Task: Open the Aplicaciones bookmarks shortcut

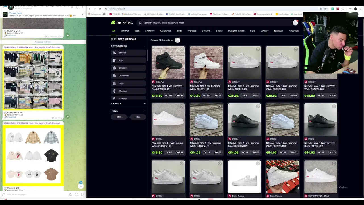Action: (95, 14)
